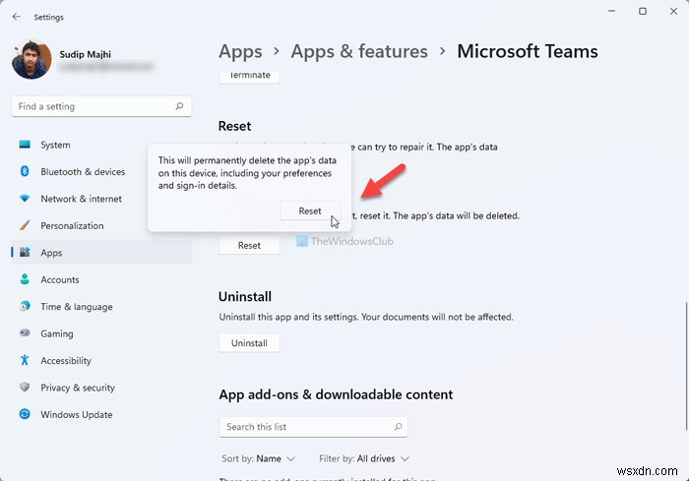Minimize the Settings window
689x481 pixels.
pos(611,11)
